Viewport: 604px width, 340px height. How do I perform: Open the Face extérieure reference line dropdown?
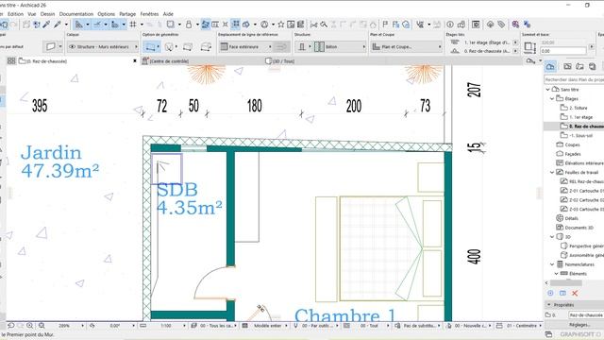tap(245, 46)
